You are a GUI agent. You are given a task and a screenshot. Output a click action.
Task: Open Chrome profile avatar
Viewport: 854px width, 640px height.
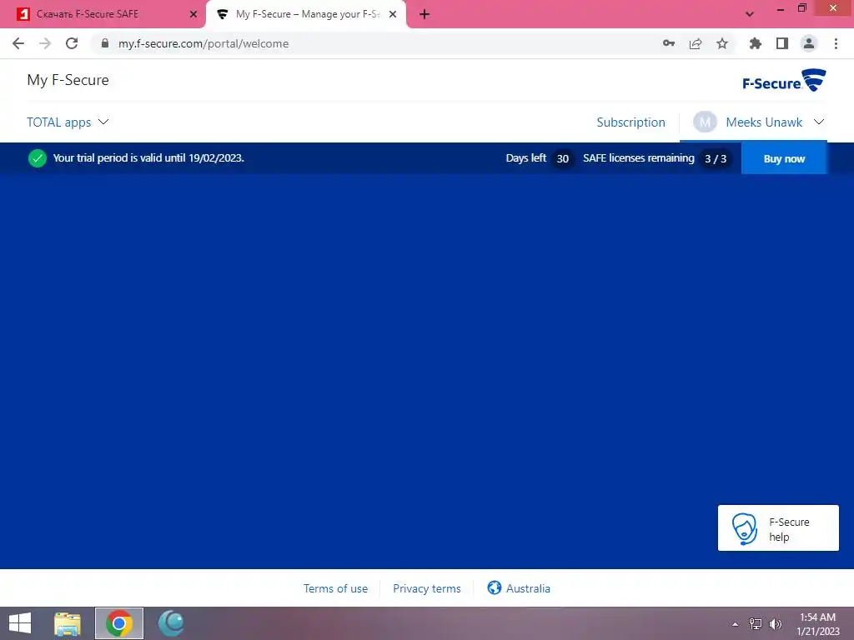(809, 43)
